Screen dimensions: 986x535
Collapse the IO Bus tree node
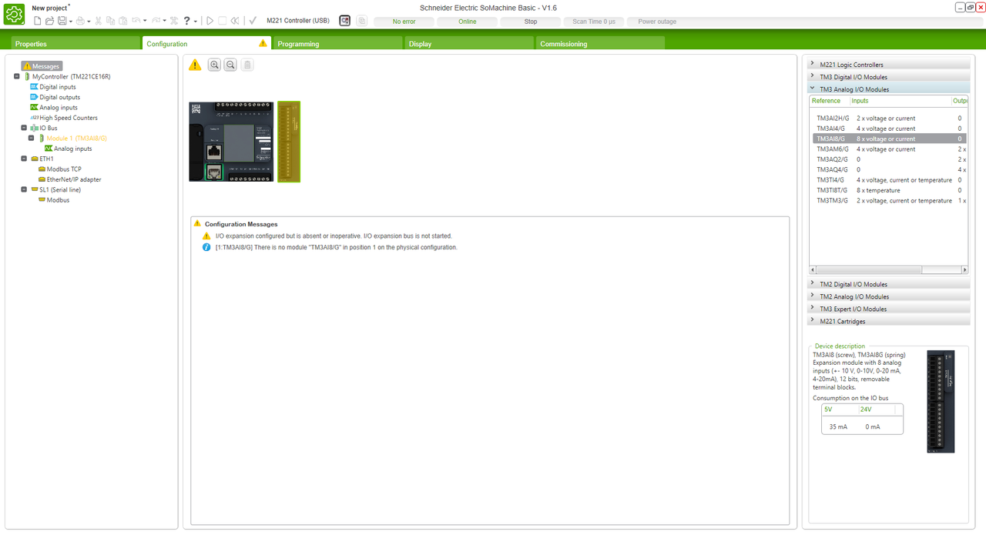point(24,128)
